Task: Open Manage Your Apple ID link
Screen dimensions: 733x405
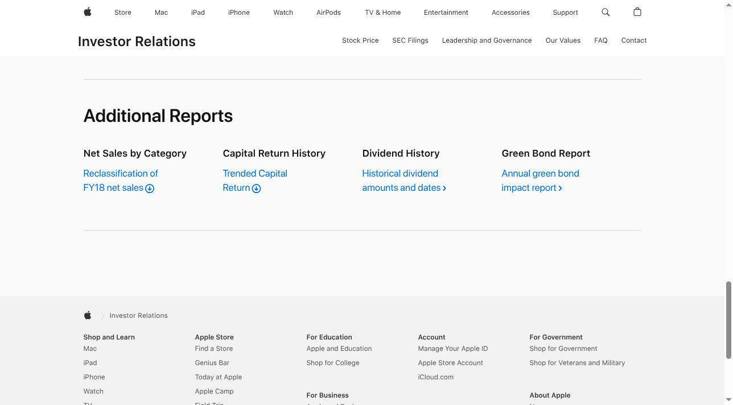Action: coord(453,349)
